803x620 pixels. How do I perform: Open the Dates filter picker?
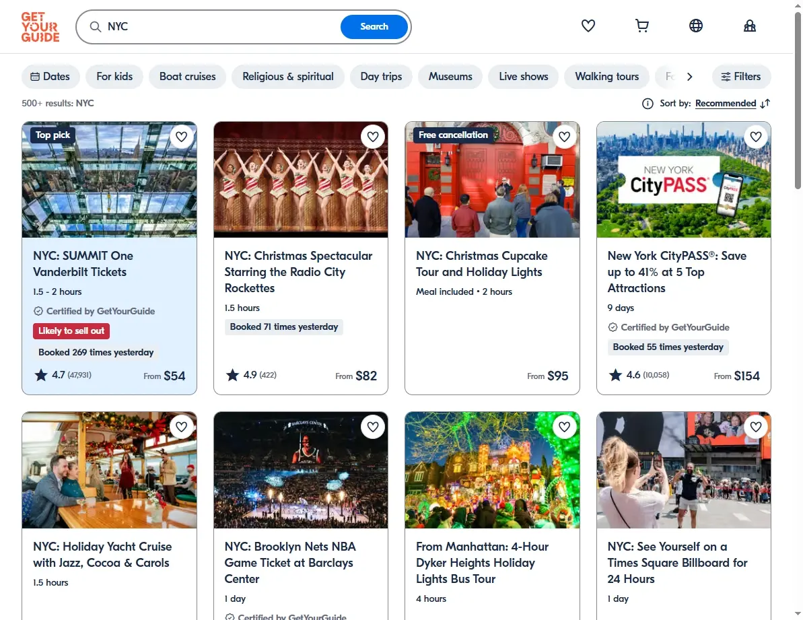pos(50,76)
